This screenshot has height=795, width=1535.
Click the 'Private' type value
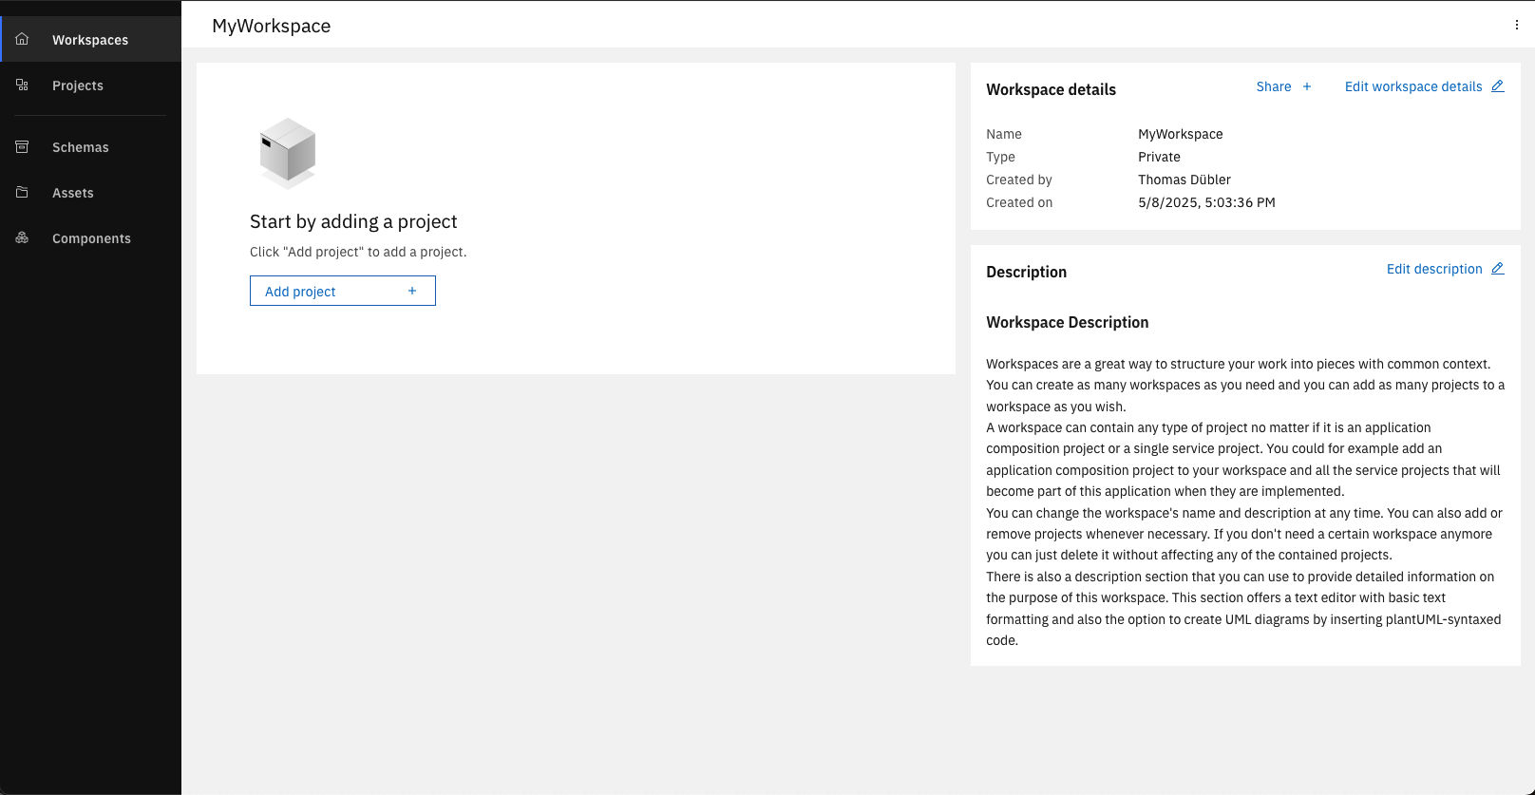coord(1160,157)
